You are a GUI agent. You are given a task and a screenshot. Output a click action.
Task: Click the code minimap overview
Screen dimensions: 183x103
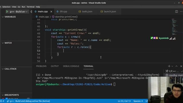pos(174,27)
